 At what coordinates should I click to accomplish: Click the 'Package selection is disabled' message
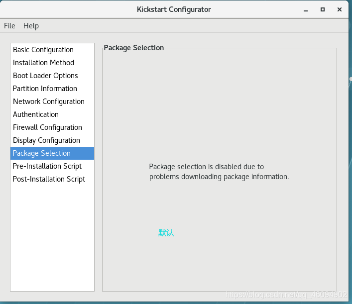click(219, 172)
